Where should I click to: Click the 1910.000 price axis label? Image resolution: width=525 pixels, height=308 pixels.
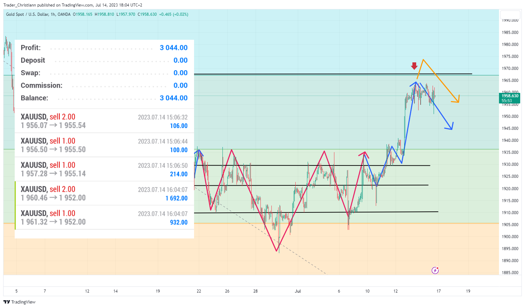click(x=510, y=213)
